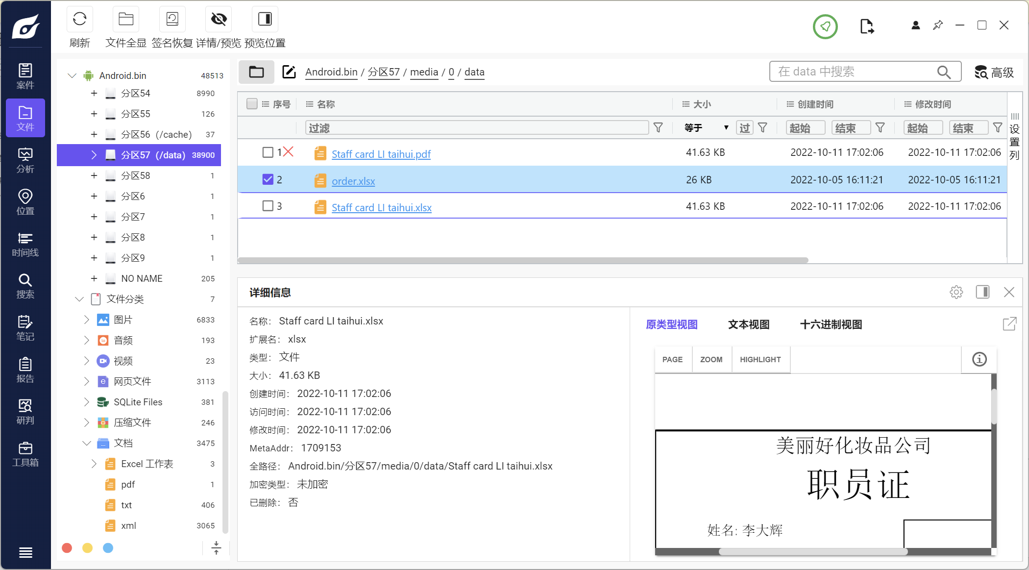Click the collapse tree icon below the file tree
1029x570 pixels.
coord(216,548)
